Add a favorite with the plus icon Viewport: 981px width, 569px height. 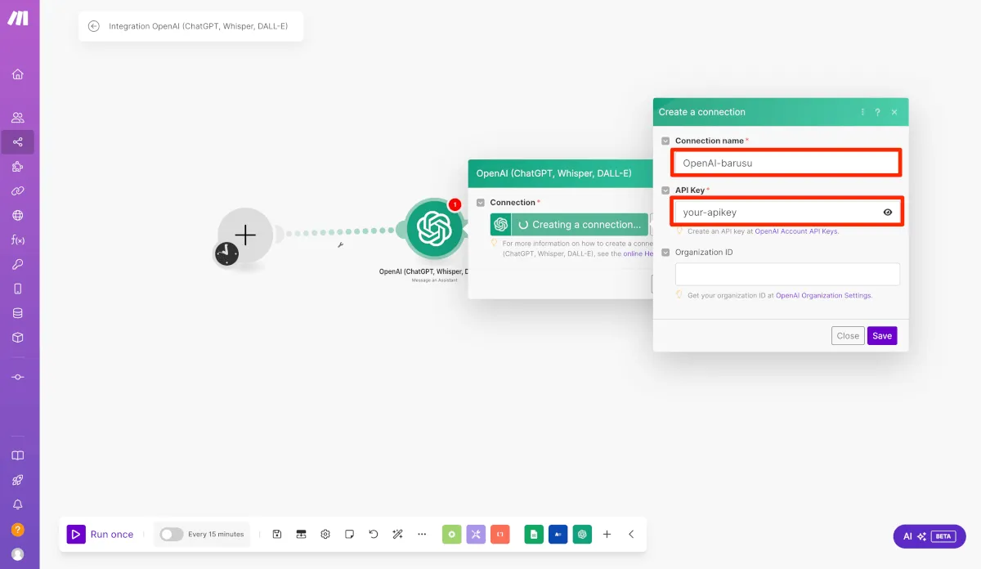pos(607,534)
